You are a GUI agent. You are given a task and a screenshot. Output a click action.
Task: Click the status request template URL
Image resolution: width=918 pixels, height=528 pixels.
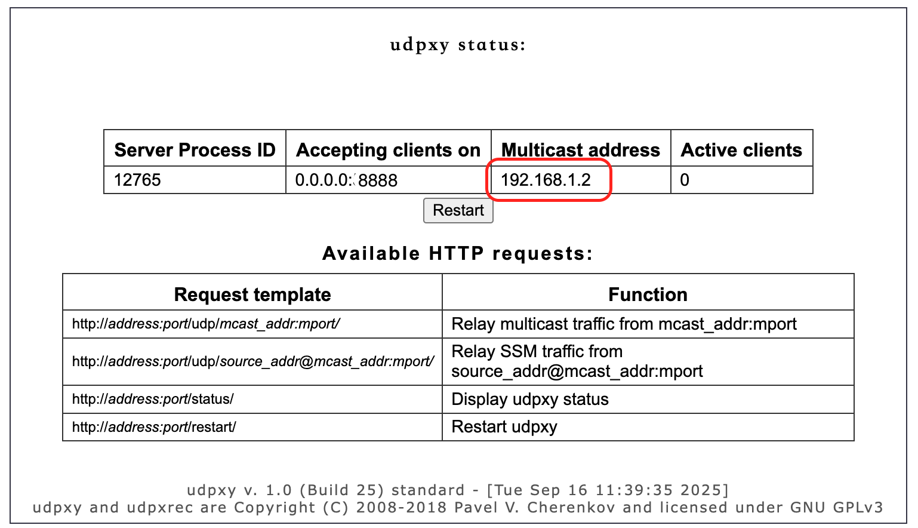pyautogui.click(x=153, y=399)
